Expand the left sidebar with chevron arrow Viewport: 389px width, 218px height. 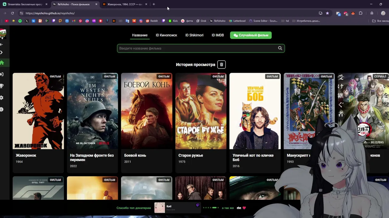pyautogui.click(x=2, y=52)
